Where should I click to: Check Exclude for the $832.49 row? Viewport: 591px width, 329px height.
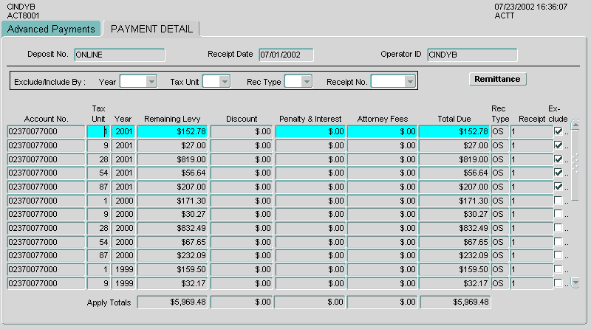(x=558, y=228)
